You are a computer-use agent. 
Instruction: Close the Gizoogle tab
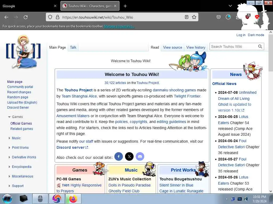click(55, 6)
